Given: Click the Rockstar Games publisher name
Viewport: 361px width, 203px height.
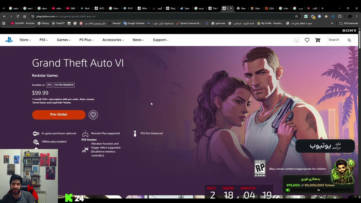Looking at the screenshot, I should click(x=45, y=76).
